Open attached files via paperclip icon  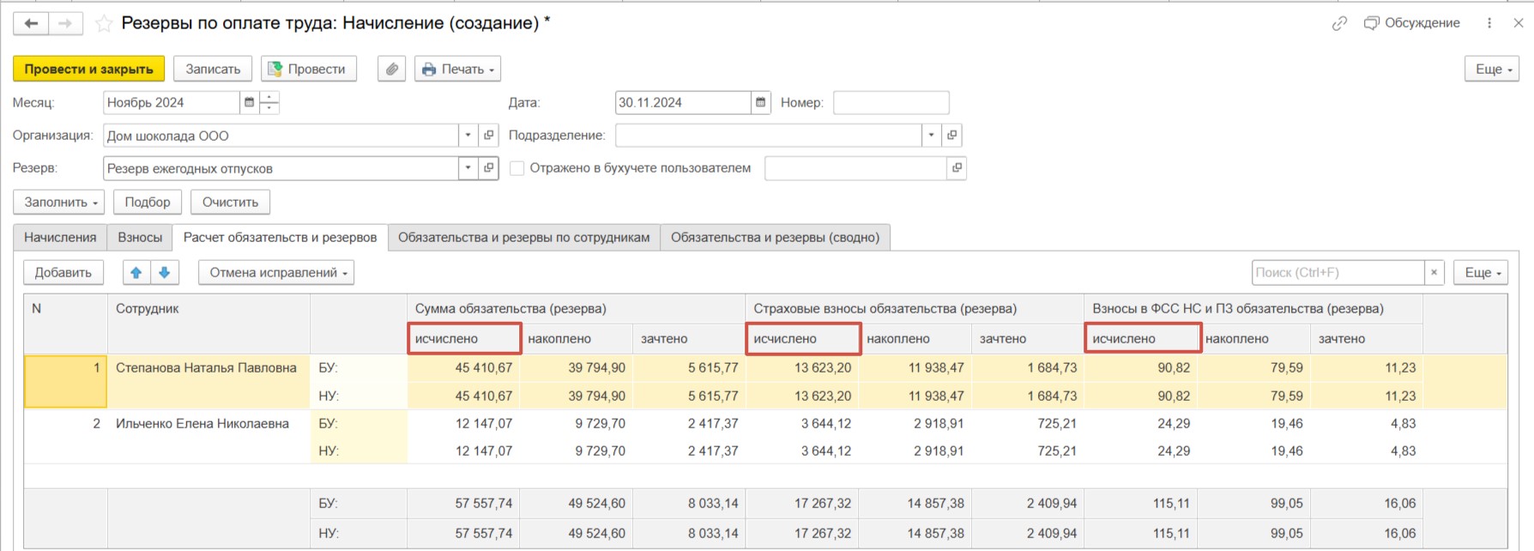391,69
